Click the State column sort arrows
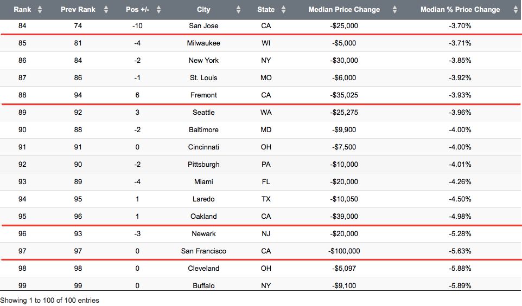Viewport: 522px width, 306px height. [283, 10]
